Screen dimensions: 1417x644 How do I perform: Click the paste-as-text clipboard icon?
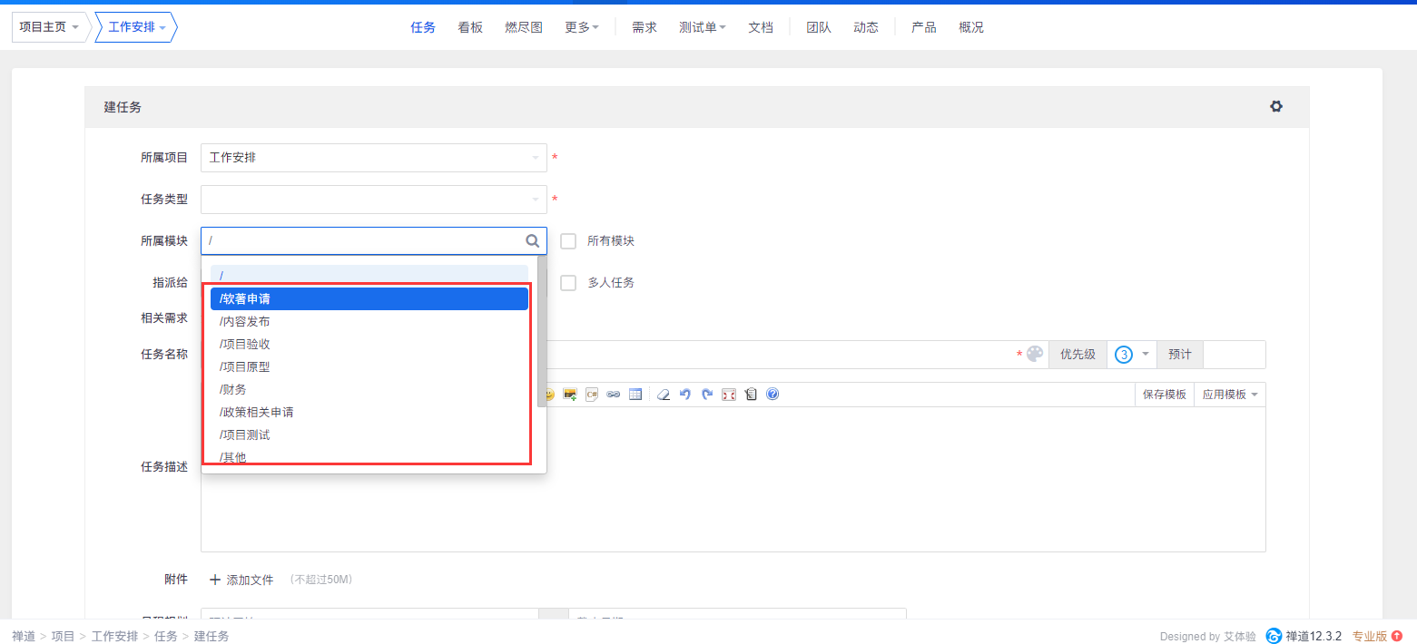tap(751, 395)
